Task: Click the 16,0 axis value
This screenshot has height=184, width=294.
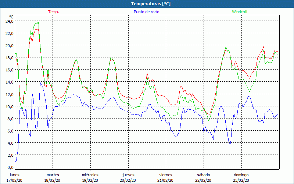Action: coord(10,70)
